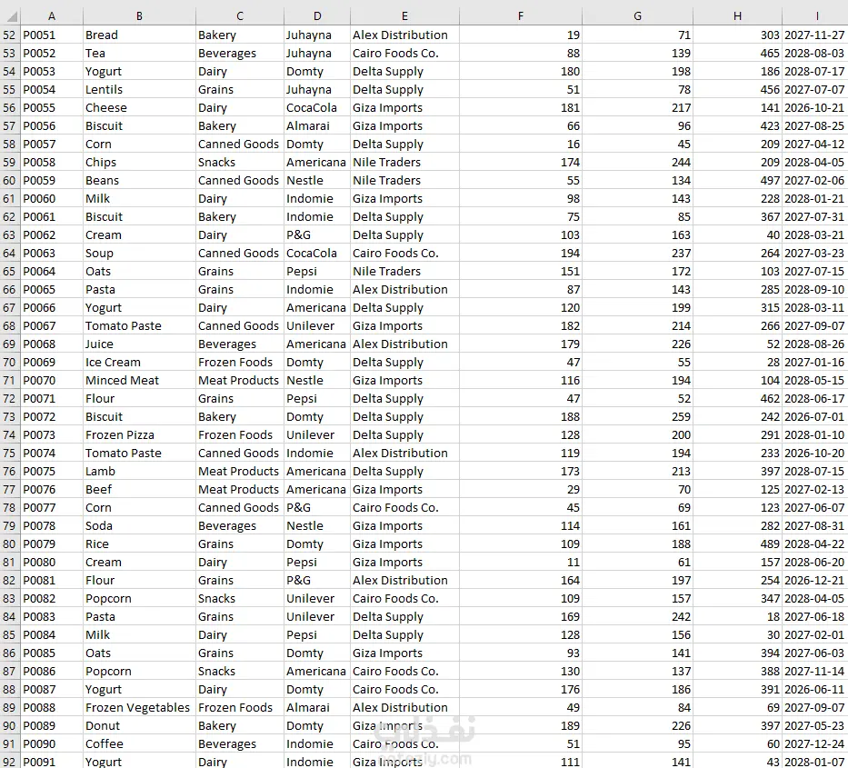Select column F header
848x768 pixels.
pos(521,16)
